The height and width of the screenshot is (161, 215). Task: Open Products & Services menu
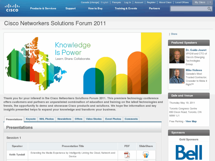[x=43, y=8]
